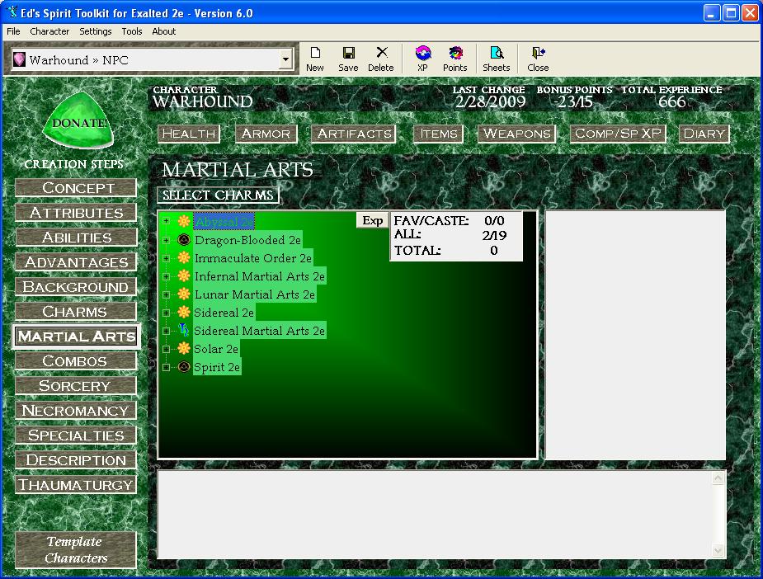Click the application icon in title bar
Viewport: 763px width, 579px height.
12,12
